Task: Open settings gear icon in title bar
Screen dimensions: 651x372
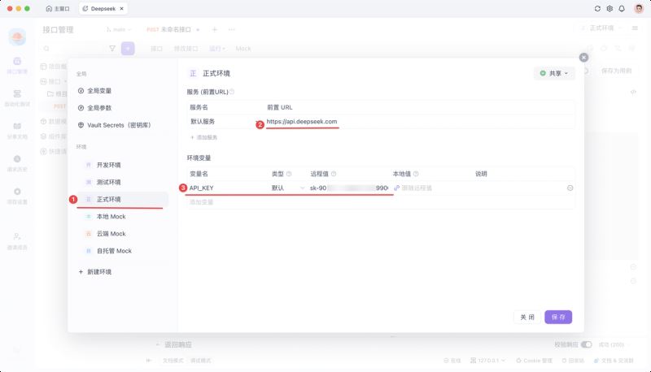Action: [609, 8]
